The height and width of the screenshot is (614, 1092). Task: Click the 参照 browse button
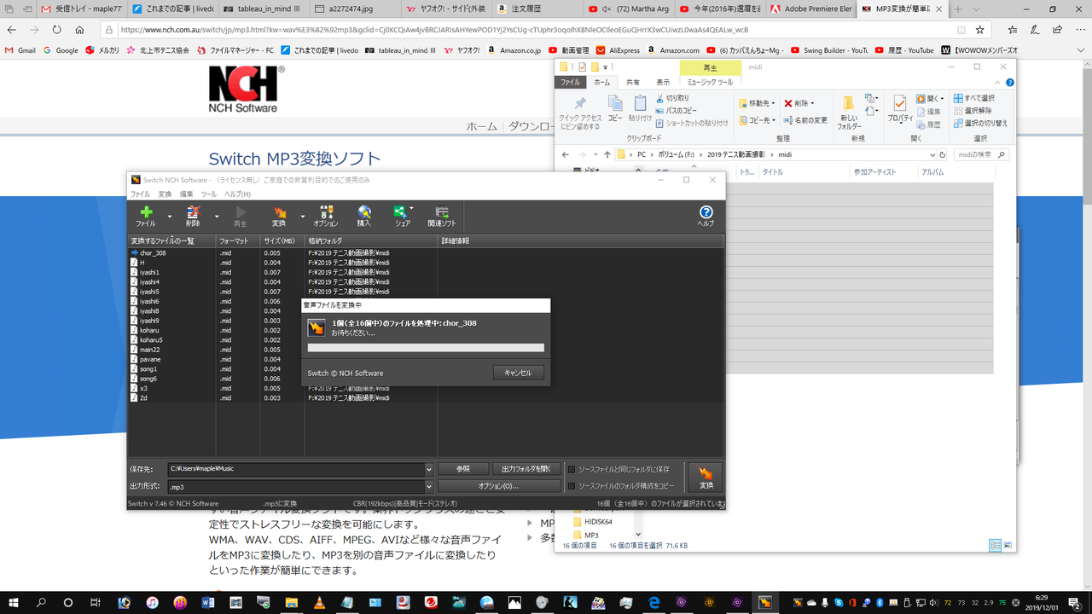coord(463,469)
